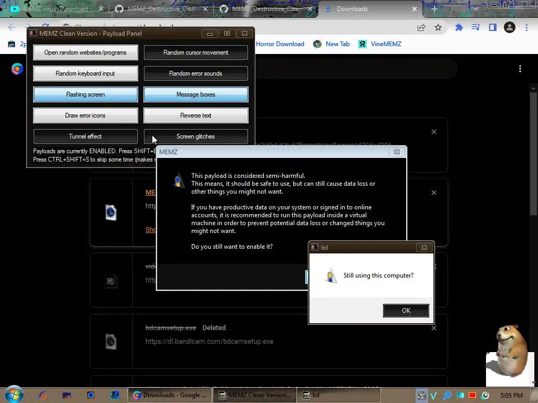Switch to the first MEMZ_Destructive_Clean GitHub tab

click(161, 9)
